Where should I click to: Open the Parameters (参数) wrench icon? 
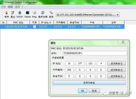coord(51,15)
